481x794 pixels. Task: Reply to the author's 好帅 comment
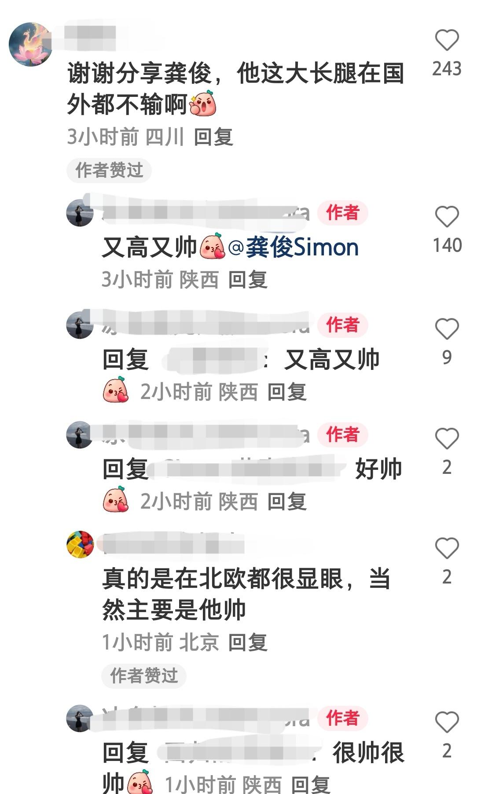click(x=287, y=502)
